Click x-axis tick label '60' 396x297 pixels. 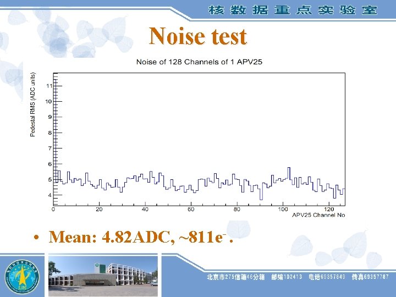pos(191,210)
